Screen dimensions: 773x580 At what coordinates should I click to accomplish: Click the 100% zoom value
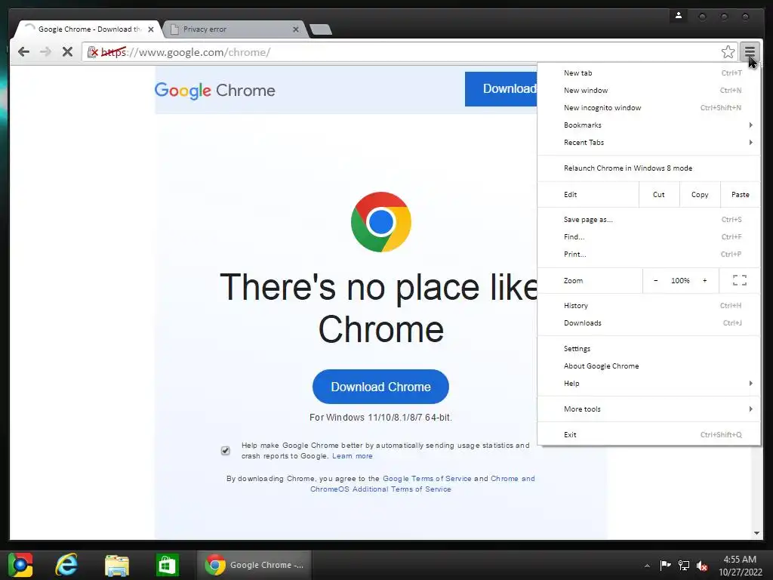point(680,281)
